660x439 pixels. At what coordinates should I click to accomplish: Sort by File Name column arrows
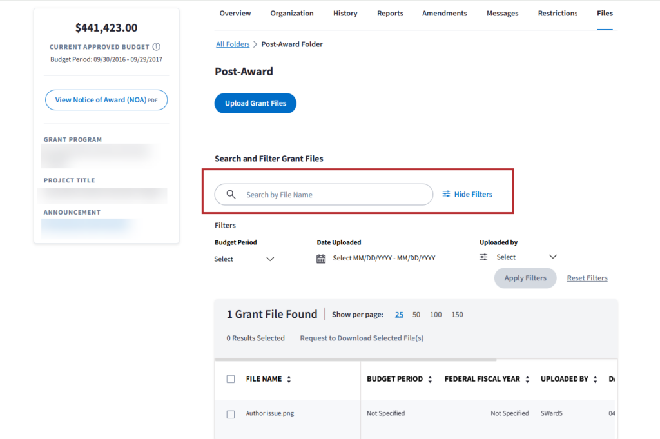click(x=289, y=380)
